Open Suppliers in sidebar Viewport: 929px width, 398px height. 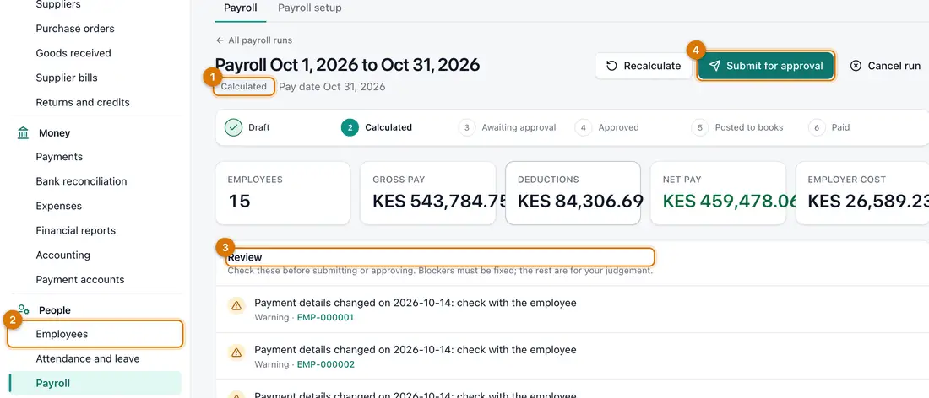[x=58, y=5]
